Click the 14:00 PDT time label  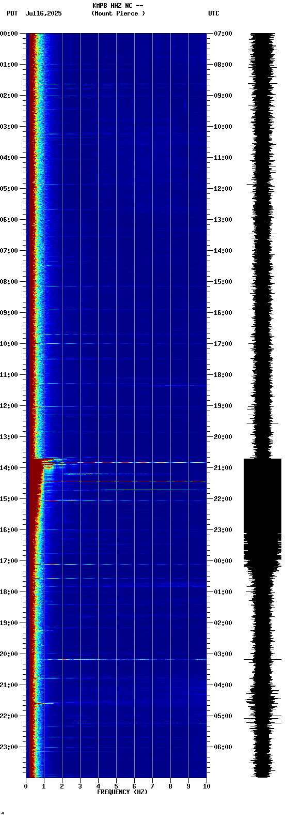coord(9,468)
